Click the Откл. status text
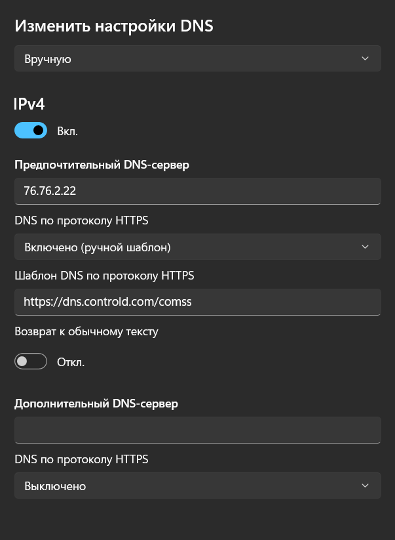Screen dimensions: 395x540 click(x=71, y=362)
